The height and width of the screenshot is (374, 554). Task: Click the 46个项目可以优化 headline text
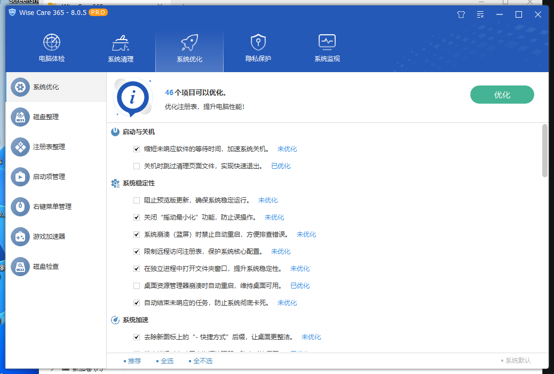coord(196,93)
